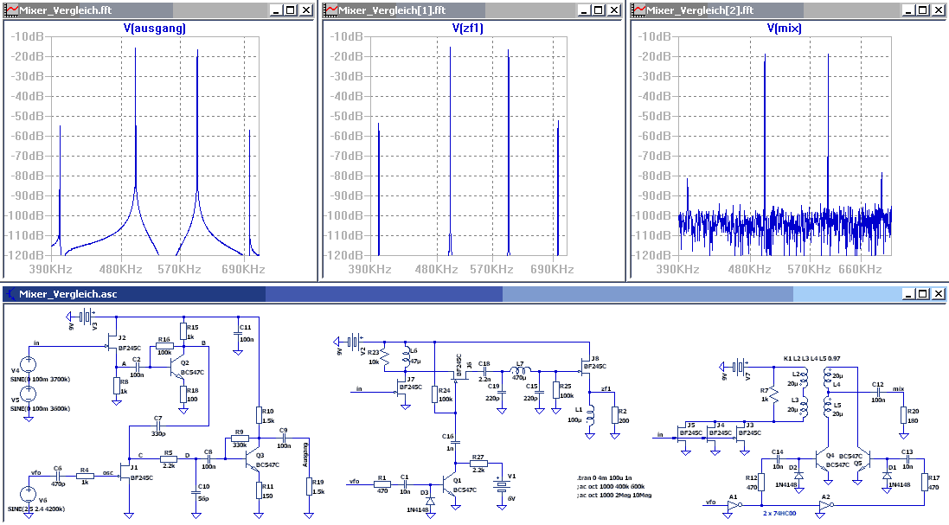949x525 pixels.
Task: Click the V(mix) trace label
Action: point(785,29)
